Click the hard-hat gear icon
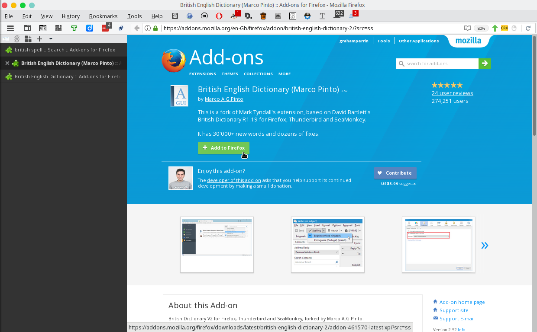 tap(307, 16)
